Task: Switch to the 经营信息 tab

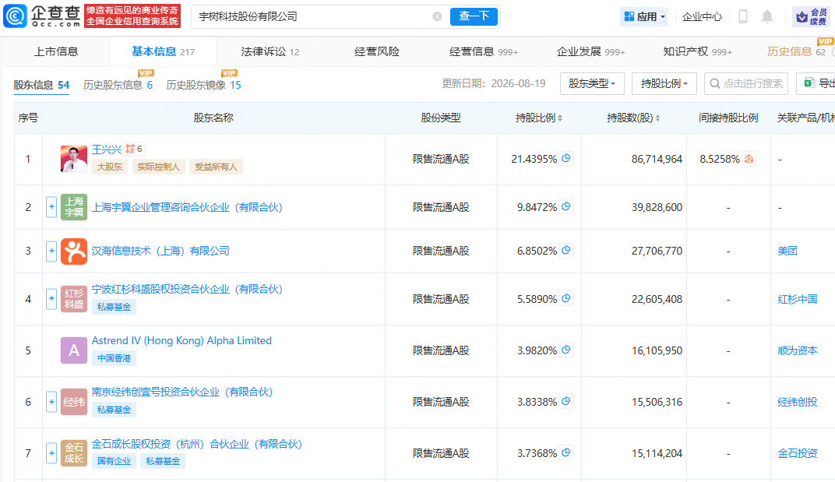Action: pyautogui.click(x=484, y=51)
